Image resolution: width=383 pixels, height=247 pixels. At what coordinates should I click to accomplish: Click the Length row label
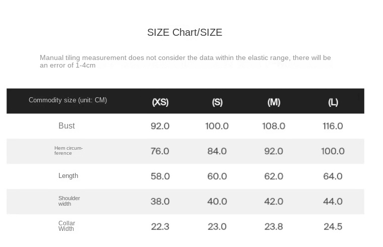coord(68,176)
